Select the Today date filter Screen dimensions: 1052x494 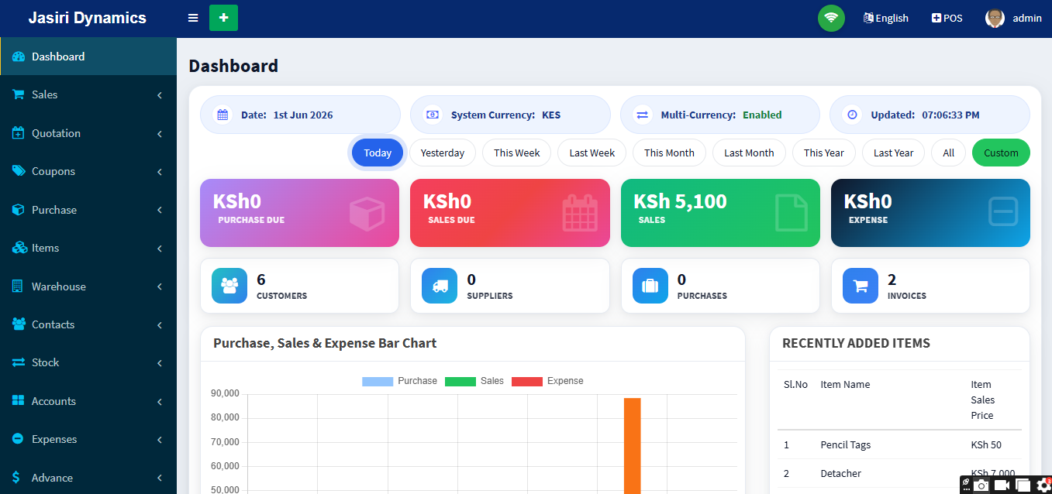click(x=378, y=153)
